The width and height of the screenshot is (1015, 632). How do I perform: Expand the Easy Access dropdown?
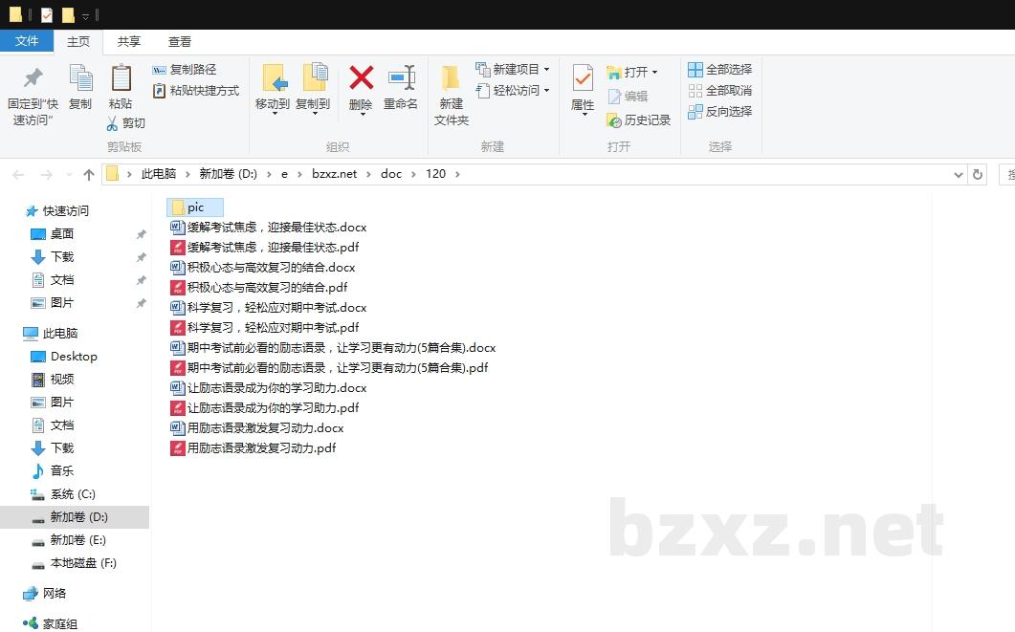coord(546,91)
